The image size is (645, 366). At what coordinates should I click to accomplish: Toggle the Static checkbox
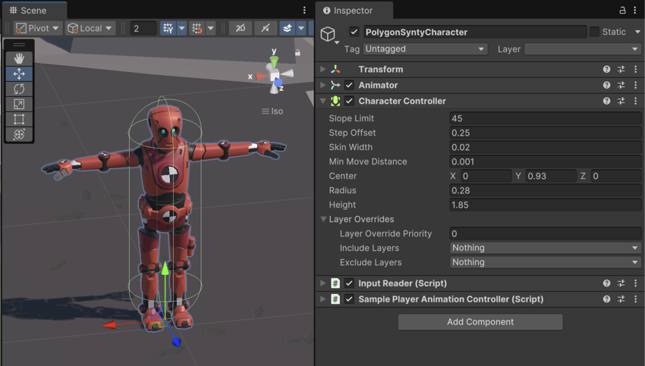pos(594,32)
